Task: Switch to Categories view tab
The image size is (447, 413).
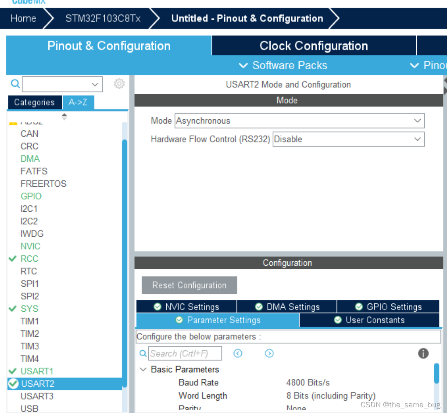Action: (35, 102)
